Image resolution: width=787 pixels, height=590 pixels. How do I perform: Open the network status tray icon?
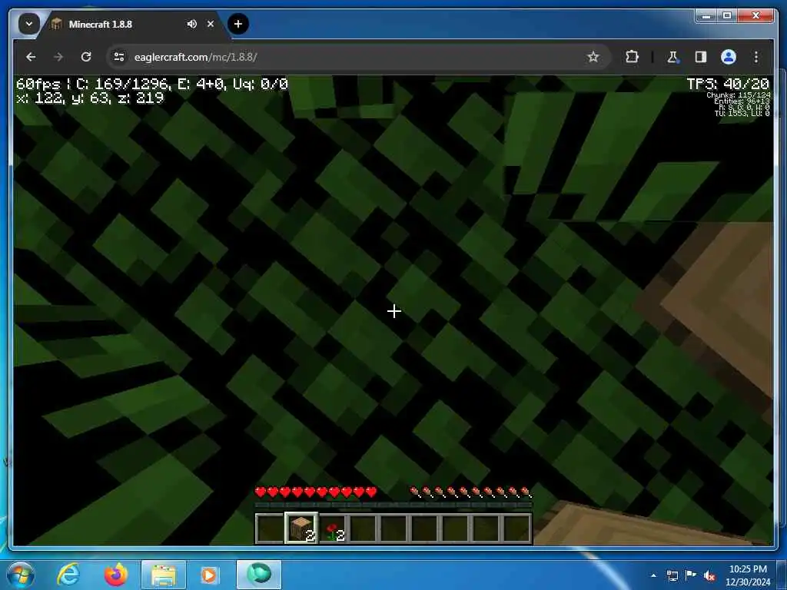[x=672, y=575]
